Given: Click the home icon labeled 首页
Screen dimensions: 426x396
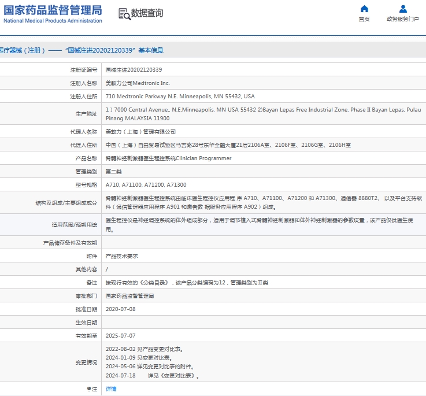Looking at the screenshot, I should (x=364, y=9).
